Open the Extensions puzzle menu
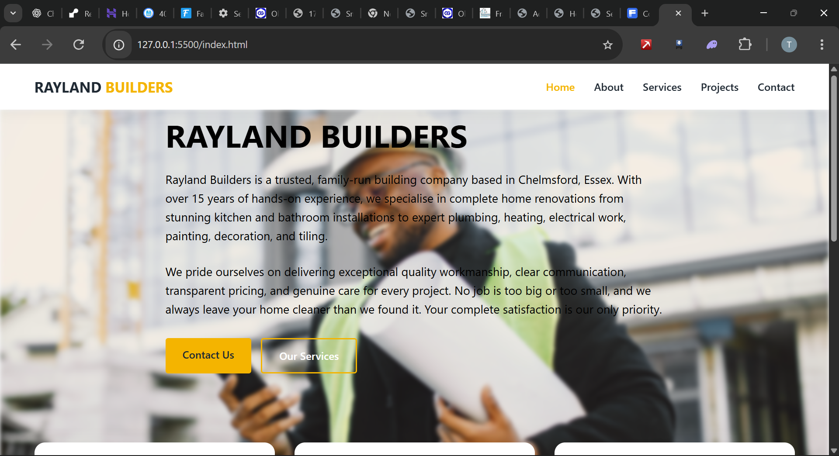 coord(745,45)
